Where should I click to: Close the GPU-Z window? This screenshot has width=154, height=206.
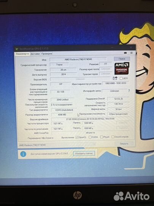(131, 48)
